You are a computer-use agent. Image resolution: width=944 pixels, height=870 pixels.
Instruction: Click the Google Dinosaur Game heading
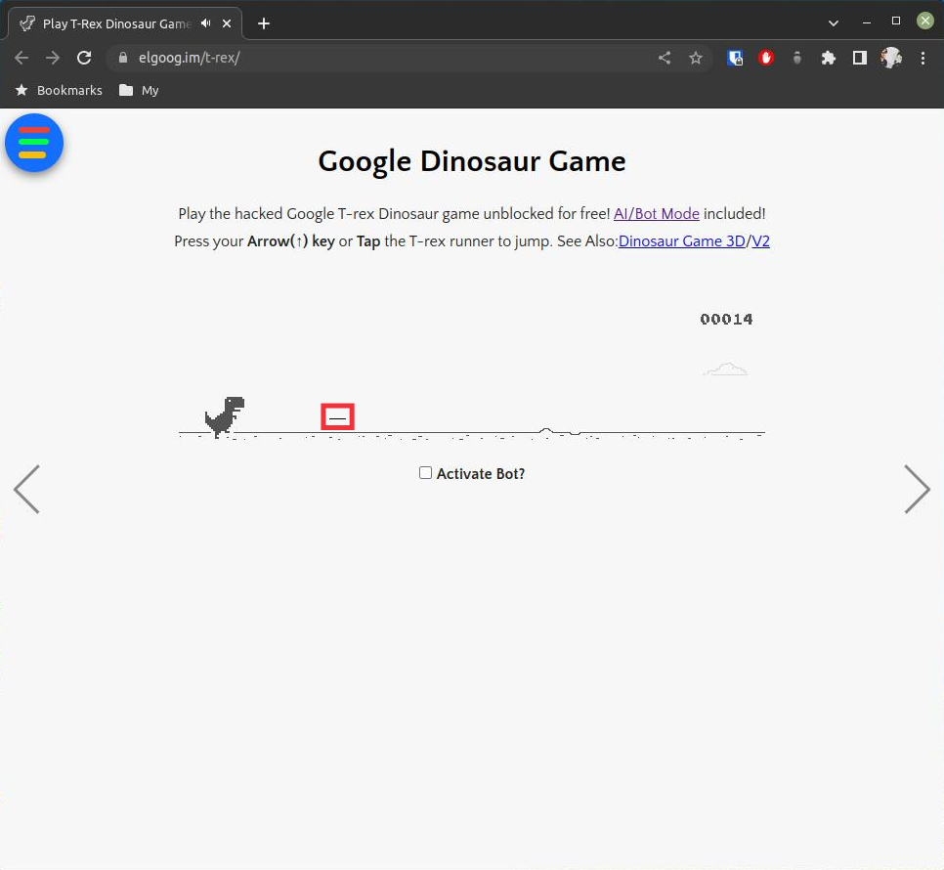click(x=472, y=161)
